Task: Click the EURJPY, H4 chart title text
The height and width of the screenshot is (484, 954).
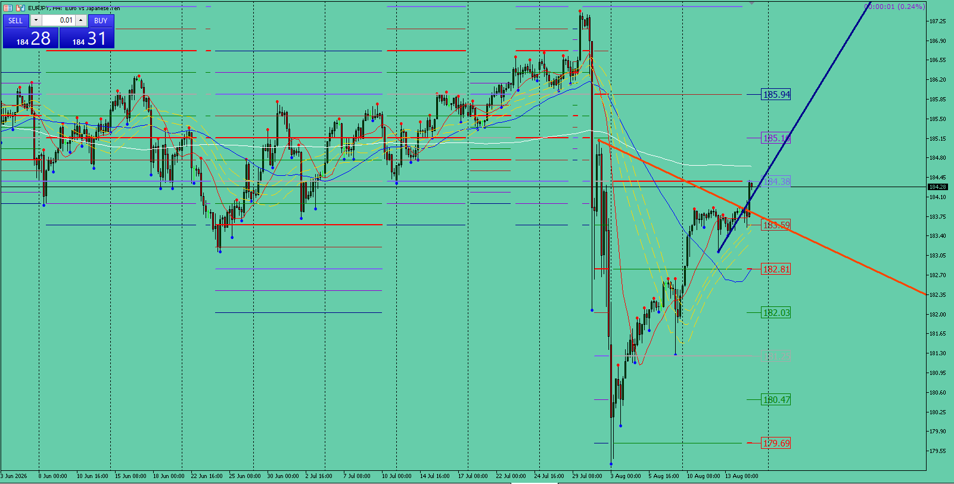Action: pyautogui.click(x=74, y=8)
